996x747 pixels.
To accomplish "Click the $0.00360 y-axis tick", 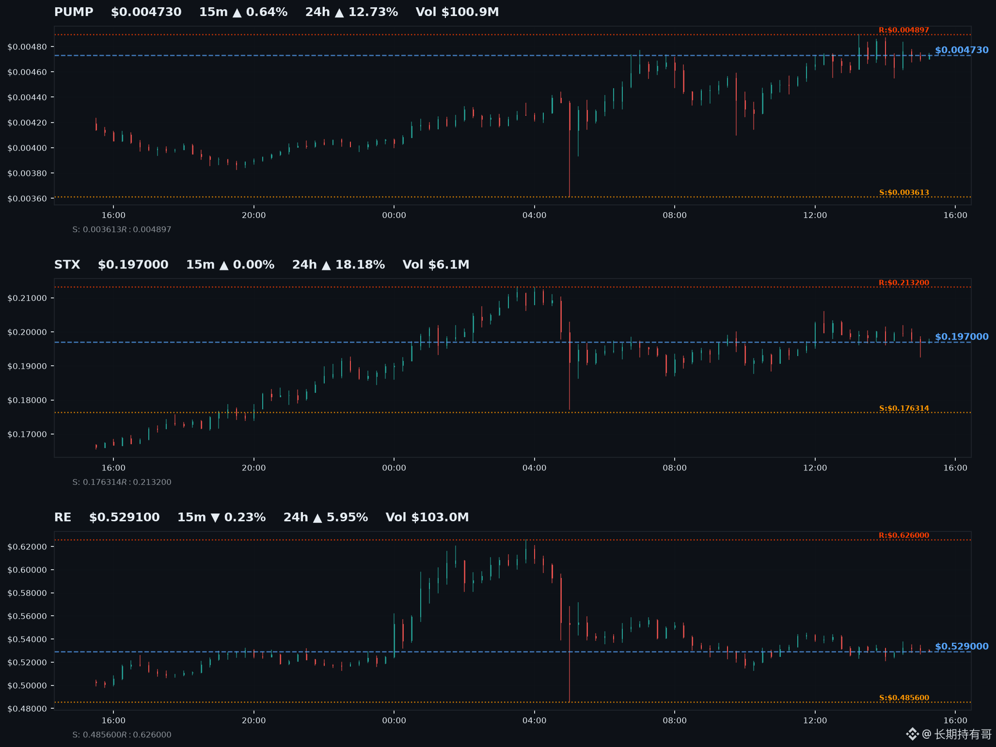I will (27, 199).
